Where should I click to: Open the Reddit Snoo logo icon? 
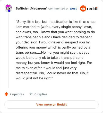click(x=83, y=8)
